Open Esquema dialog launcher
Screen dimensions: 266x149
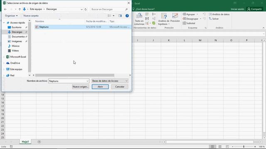[x=205, y=28]
